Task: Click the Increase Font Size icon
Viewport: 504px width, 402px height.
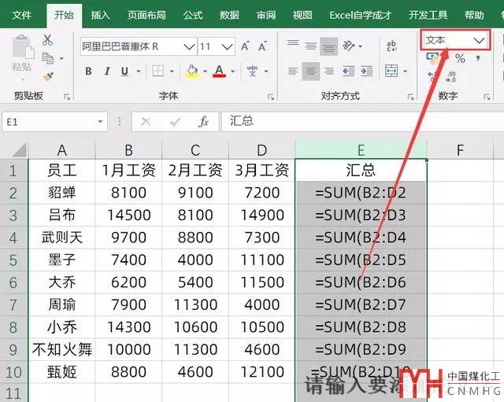Action: [x=246, y=47]
